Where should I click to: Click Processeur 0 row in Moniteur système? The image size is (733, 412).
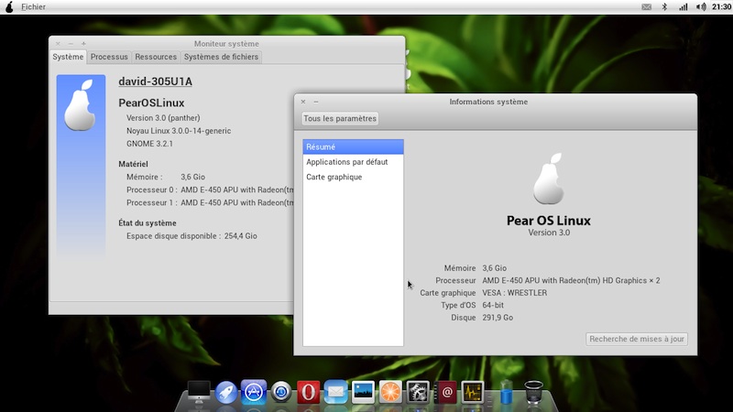tap(210, 190)
